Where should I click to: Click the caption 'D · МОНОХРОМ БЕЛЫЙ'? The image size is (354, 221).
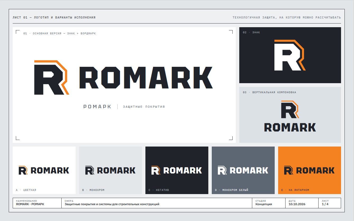(232, 190)
